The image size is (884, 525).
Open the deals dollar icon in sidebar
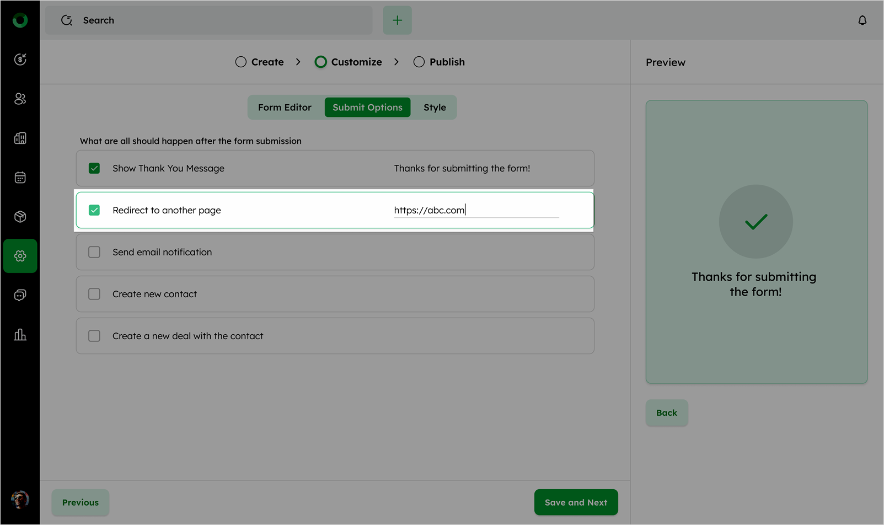coord(20,60)
